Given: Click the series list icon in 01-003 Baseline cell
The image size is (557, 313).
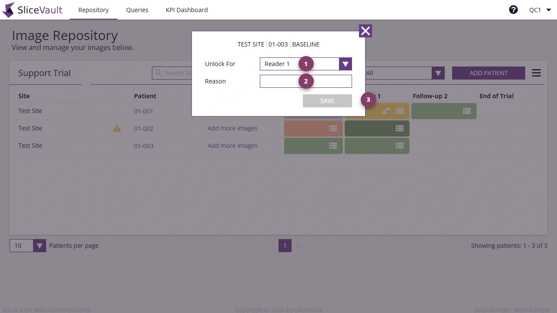Looking at the screenshot, I should (x=333, y=146).
